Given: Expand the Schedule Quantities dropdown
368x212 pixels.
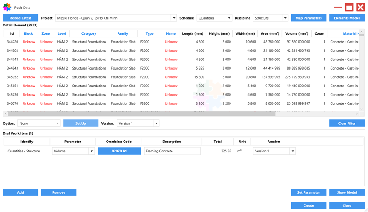Looking at the screenshot, I should pos(229,18).
